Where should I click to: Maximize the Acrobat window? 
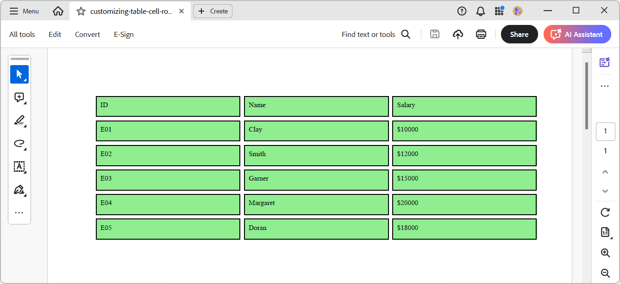click(576, 11)
